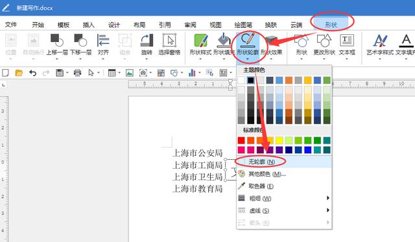Click the text line 上海市教育局

click(197, 189)
